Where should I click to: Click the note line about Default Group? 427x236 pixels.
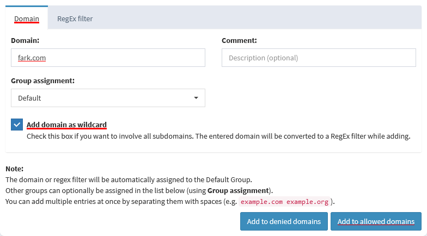[128, 179]
